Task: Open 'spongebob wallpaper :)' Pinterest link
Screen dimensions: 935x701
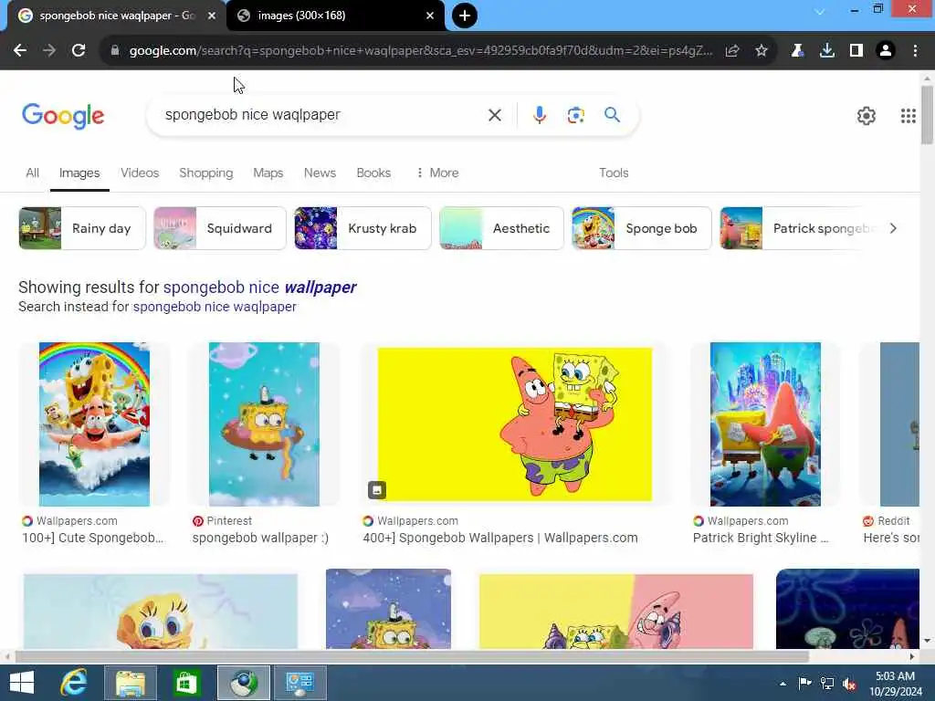Action: tap(260, 538)
